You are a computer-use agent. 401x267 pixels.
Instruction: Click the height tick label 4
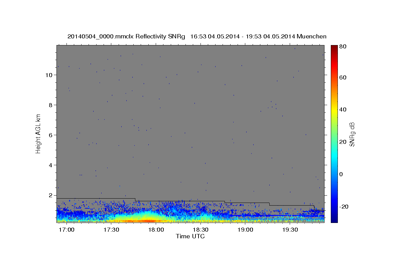click(x=51, y=165)
